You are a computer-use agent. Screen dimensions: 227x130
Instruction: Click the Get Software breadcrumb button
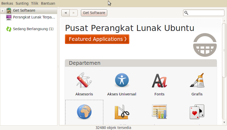pyautogui.click(x=94, y=13)
